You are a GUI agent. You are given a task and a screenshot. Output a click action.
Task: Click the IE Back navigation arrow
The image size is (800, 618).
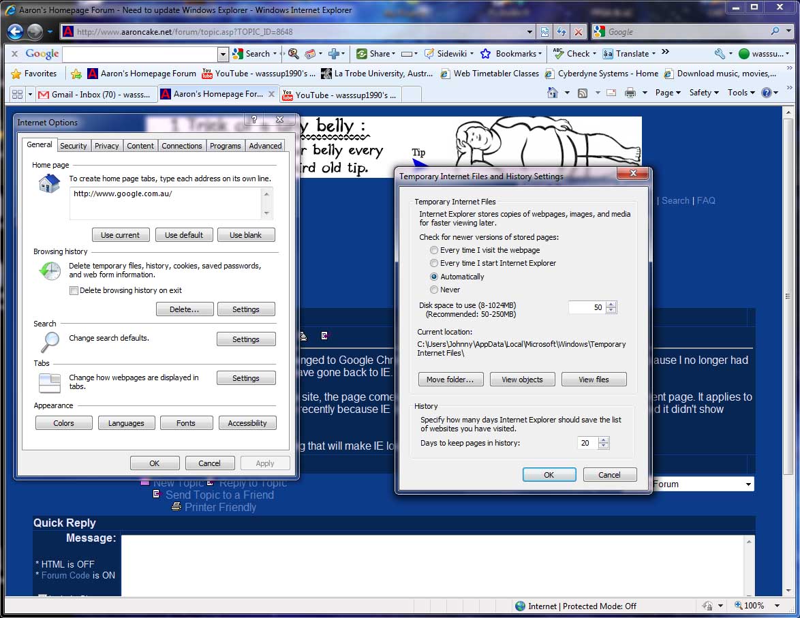coord(15,31)
